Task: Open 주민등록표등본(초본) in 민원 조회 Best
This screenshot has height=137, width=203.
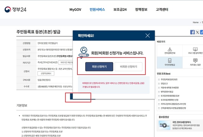Action: (x=169, y=79)
